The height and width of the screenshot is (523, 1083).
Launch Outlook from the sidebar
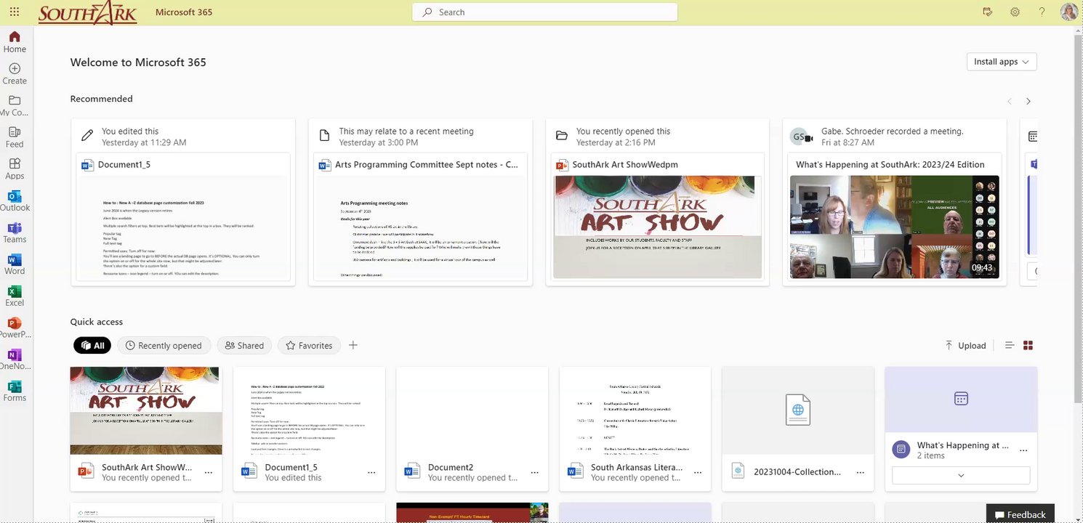pos(15,200)
